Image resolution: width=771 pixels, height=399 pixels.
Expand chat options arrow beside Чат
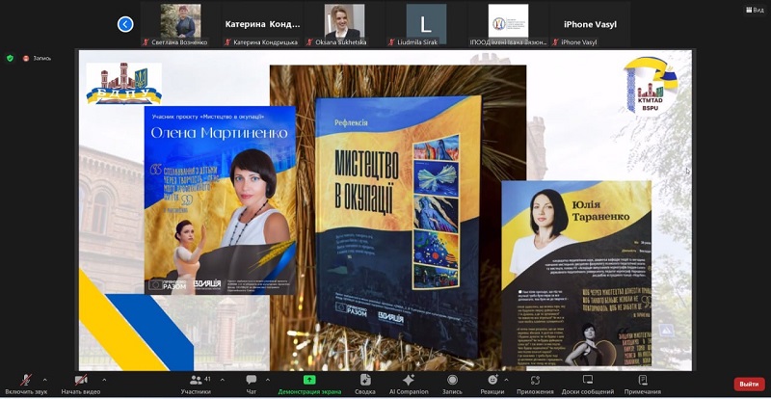point(268,380)
